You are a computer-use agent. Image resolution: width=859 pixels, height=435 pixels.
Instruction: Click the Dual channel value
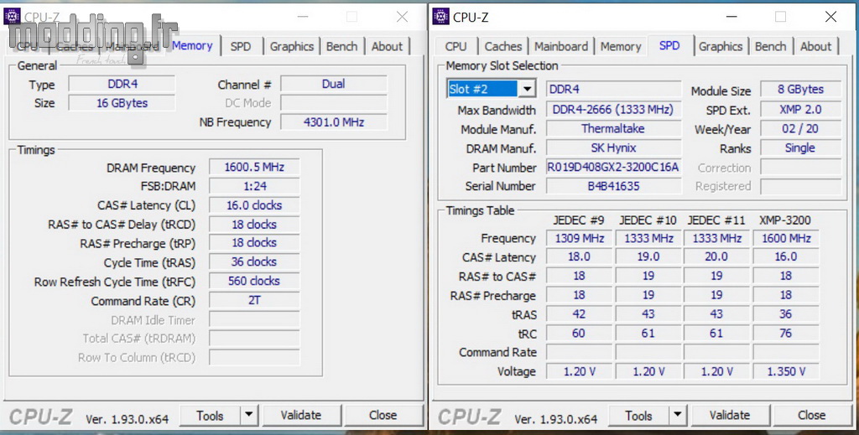click(334, 85)
